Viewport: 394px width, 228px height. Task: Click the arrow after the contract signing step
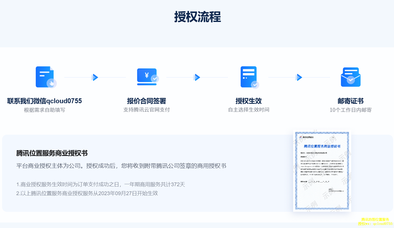click(x=197, y=77)
